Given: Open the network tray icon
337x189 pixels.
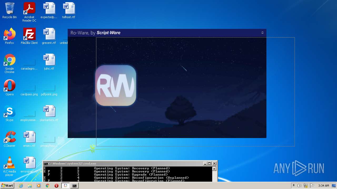Looking at the screenshot, I should coord(306,186).
